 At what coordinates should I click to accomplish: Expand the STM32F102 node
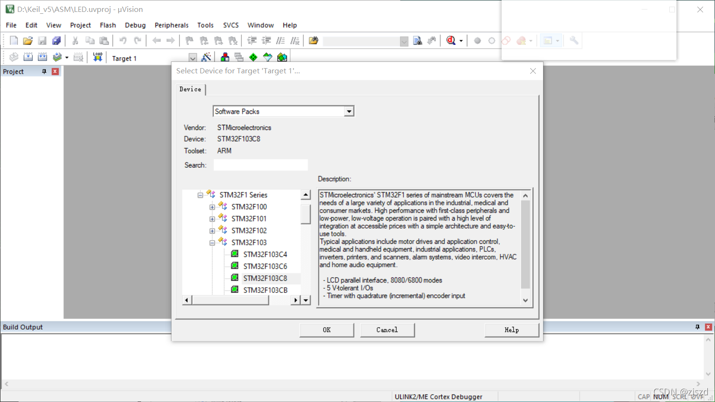[x=212, y=231]
